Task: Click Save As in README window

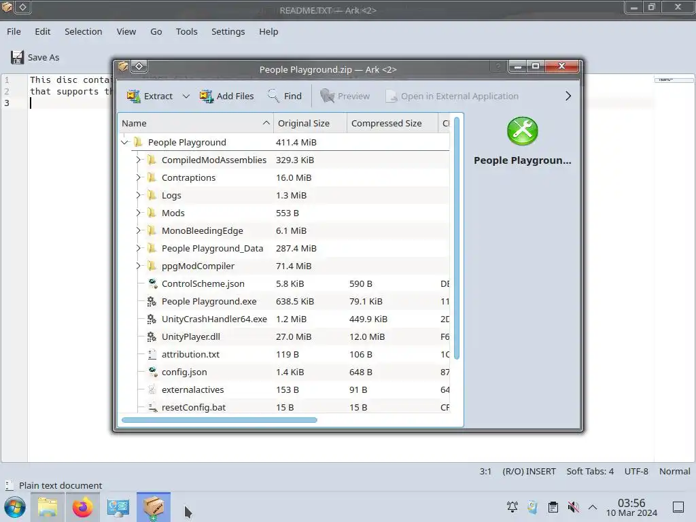Action: click(35, 57)
